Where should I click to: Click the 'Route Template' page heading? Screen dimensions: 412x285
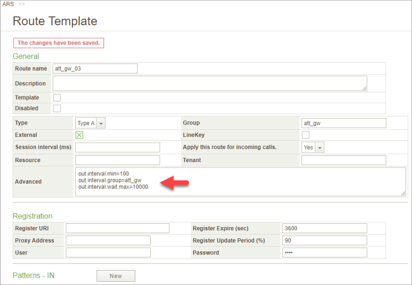click(x=55, y=21)
